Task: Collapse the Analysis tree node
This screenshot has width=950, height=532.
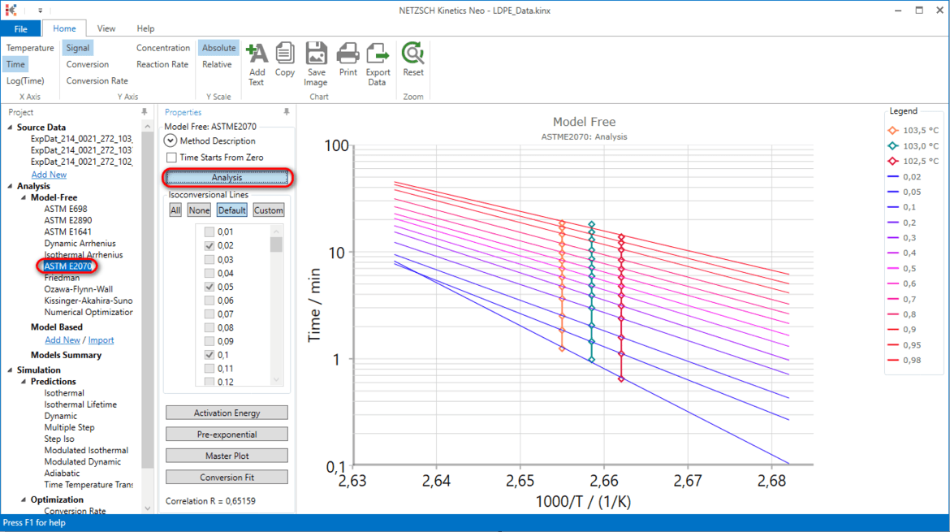Action: (10, 186)
